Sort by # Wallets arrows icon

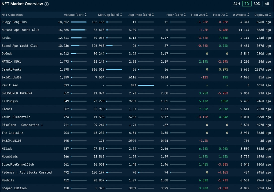248,15
